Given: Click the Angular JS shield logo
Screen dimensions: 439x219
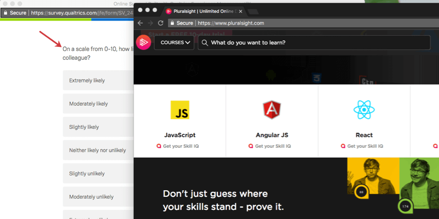Looking at the screenshot, I should point(272,110).
